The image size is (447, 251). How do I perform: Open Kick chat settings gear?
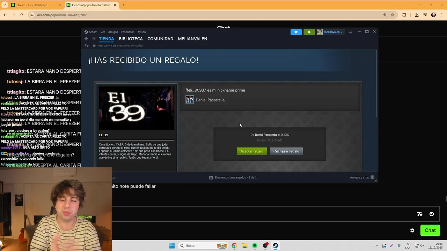(x=412, y=230)
